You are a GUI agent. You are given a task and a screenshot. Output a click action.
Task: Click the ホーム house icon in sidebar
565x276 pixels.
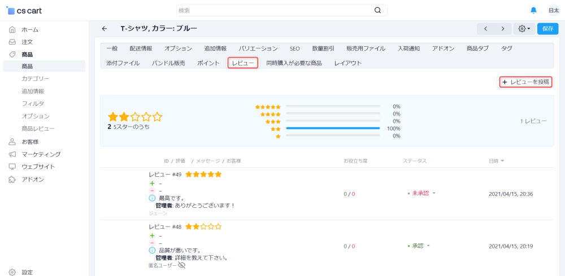coord(12,29)
